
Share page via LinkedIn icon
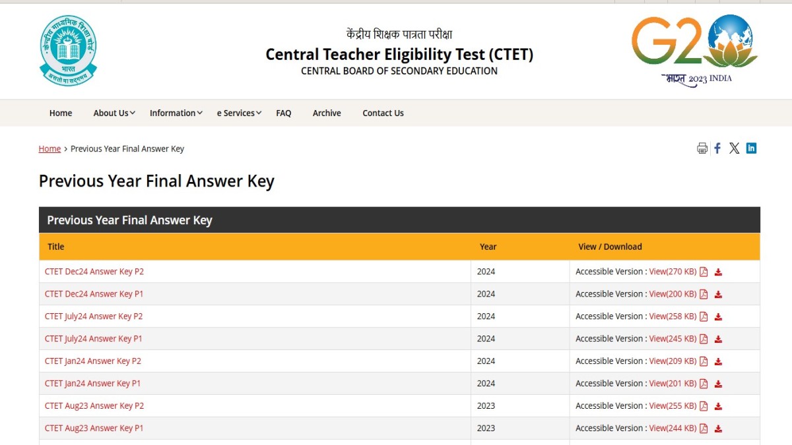[x=751, y=148]
